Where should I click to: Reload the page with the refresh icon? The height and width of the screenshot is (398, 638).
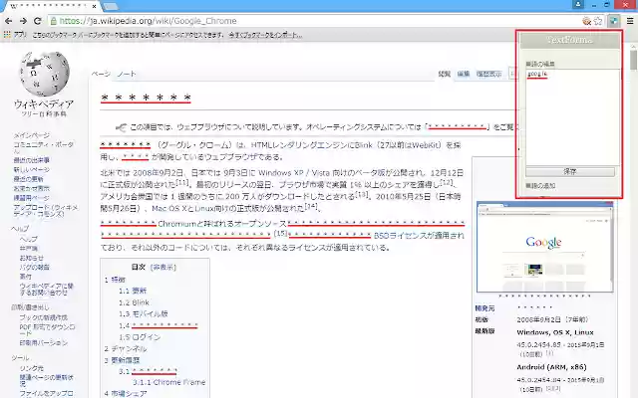[38, 21]
